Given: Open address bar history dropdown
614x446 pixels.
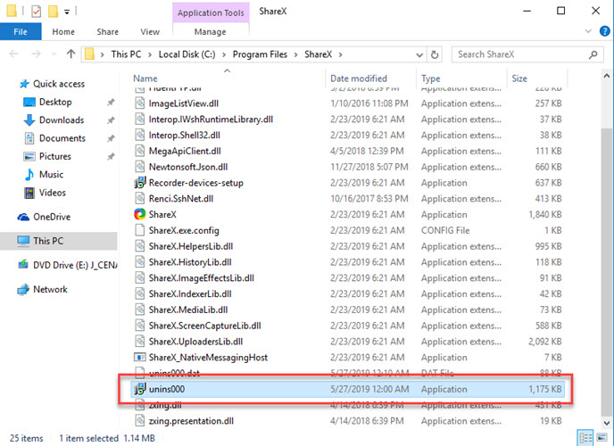Looking at the screenshot, I should [x=419, y=54].
